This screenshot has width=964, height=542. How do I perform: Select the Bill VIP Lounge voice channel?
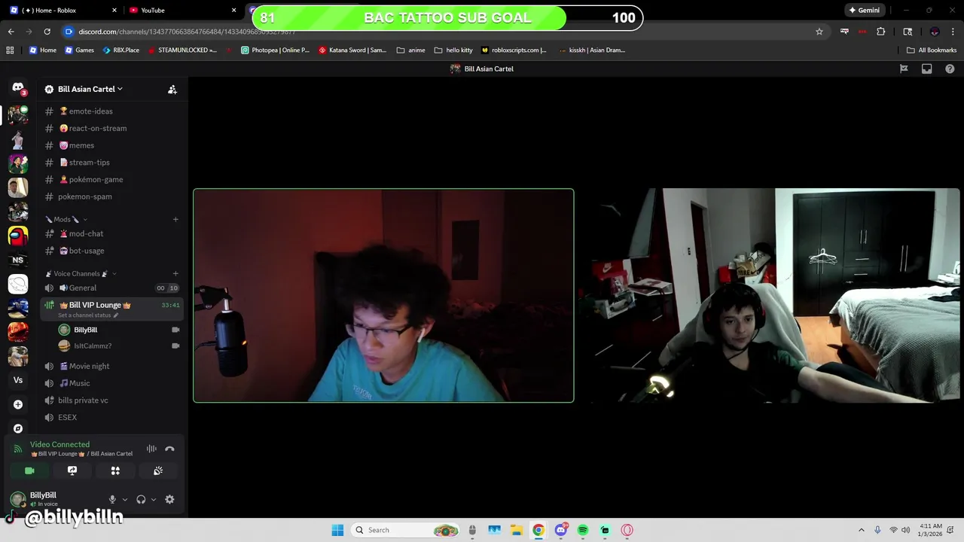click(x=112, y=309)
